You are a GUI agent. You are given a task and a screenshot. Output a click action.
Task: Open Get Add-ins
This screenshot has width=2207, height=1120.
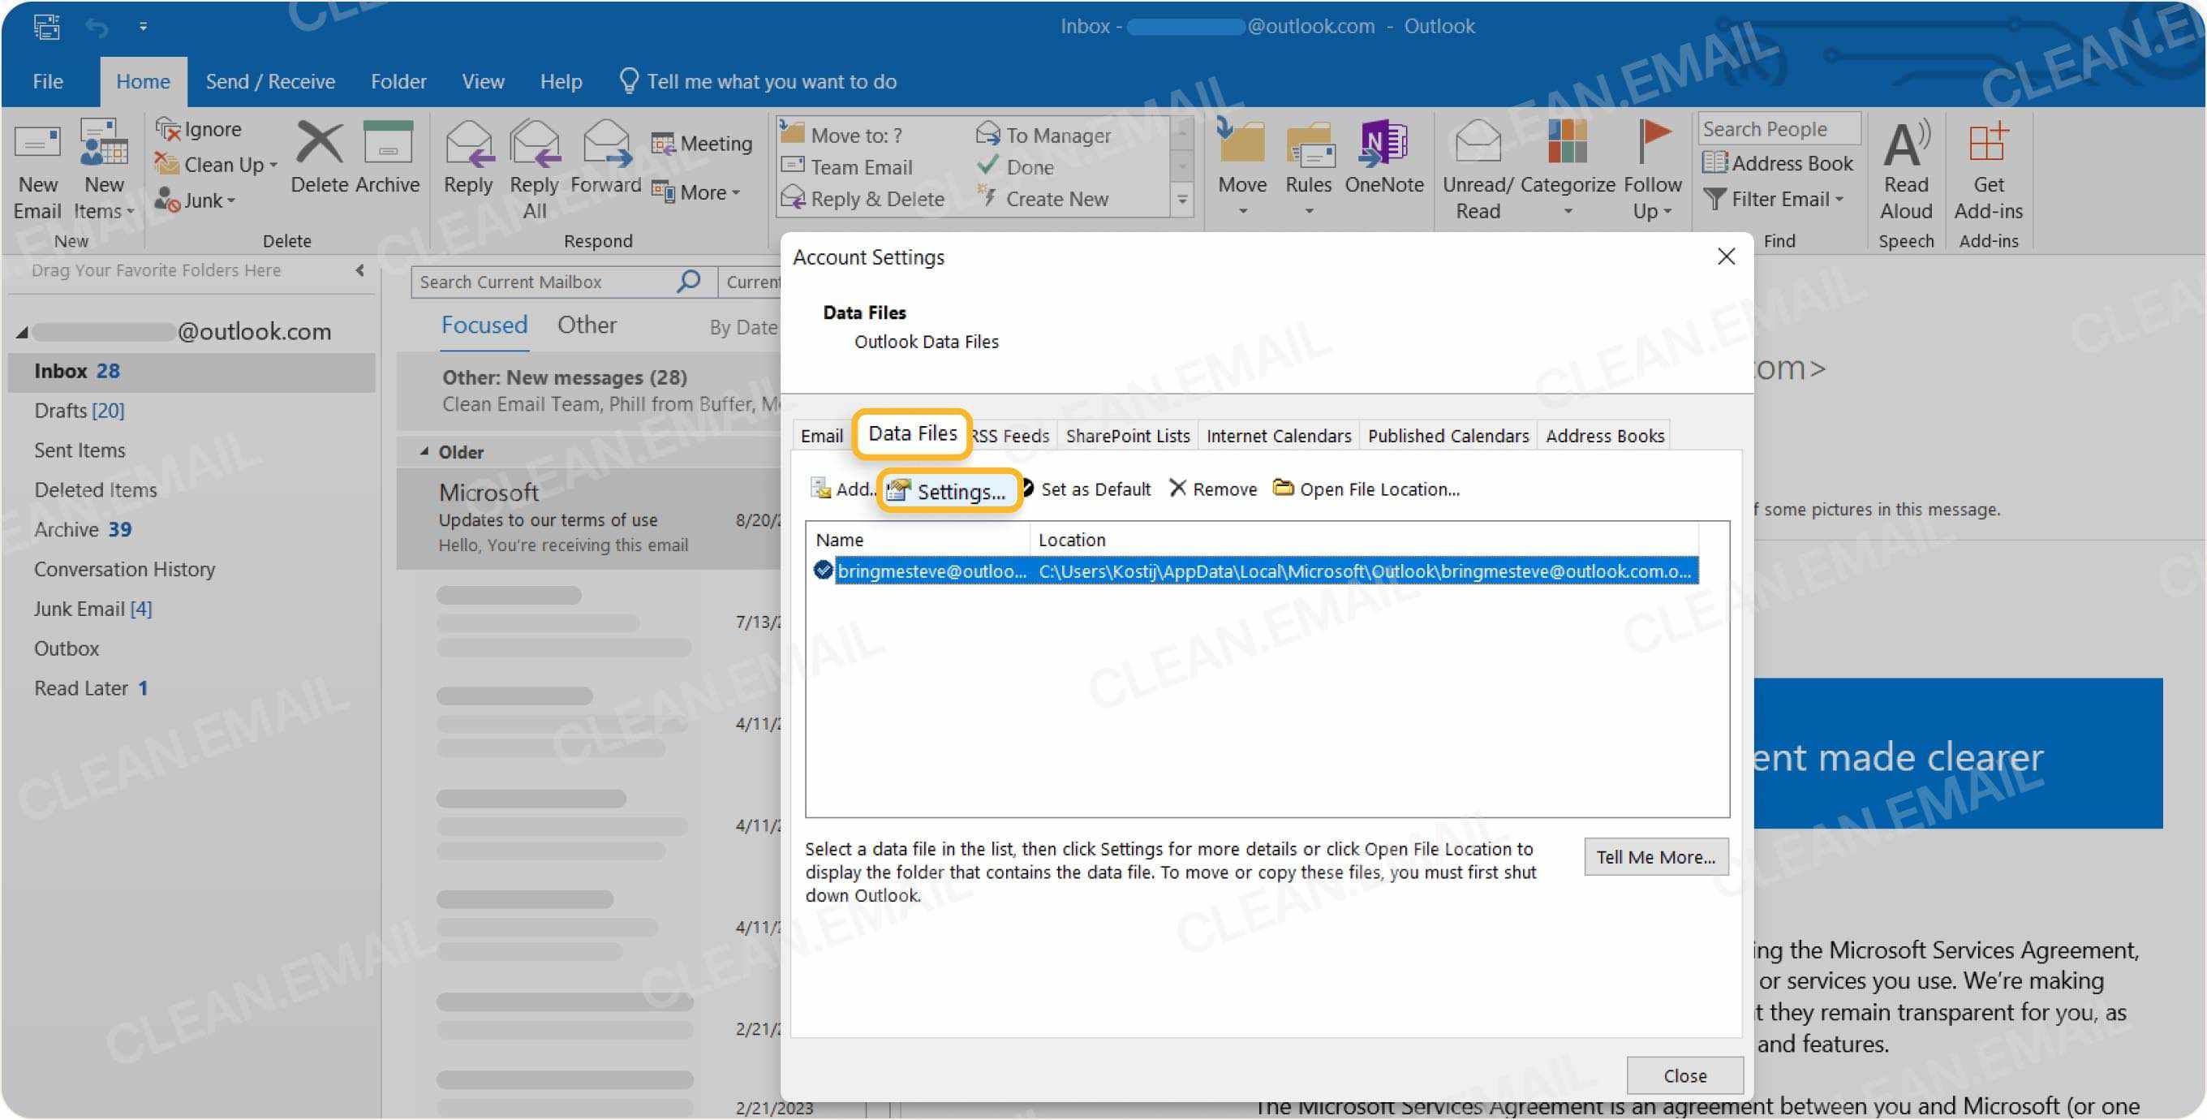point(1990,168)
